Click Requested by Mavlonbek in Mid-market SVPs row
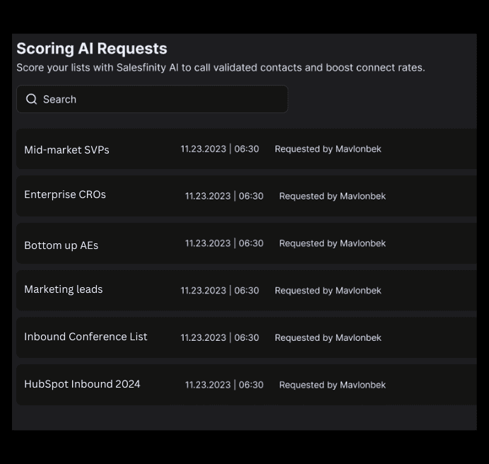 328,149
